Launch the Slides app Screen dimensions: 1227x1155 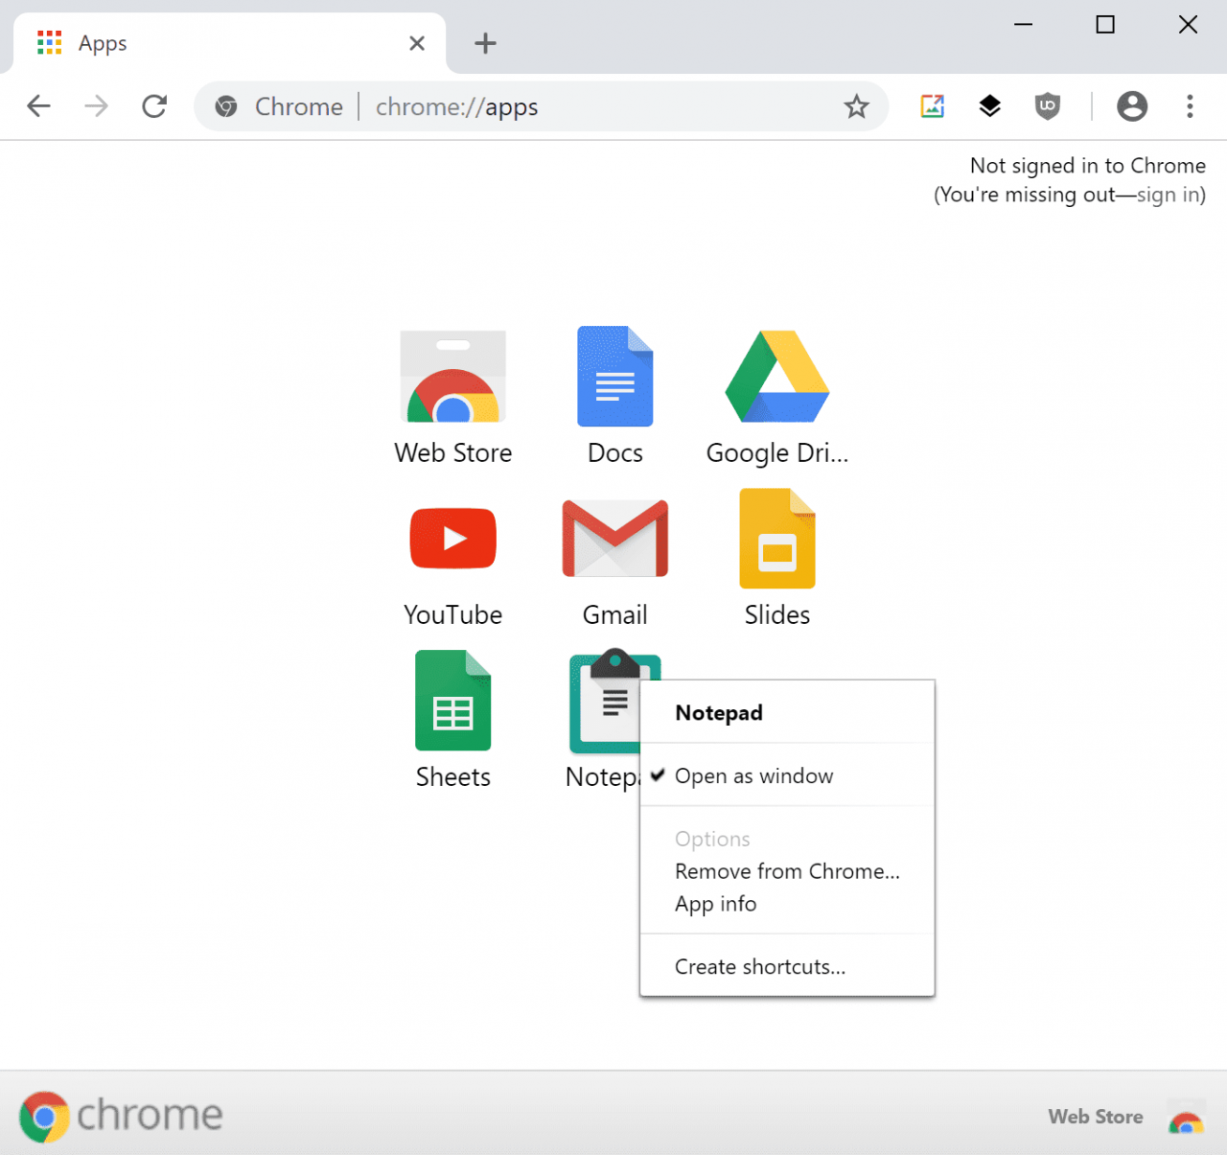coord(777,539)
